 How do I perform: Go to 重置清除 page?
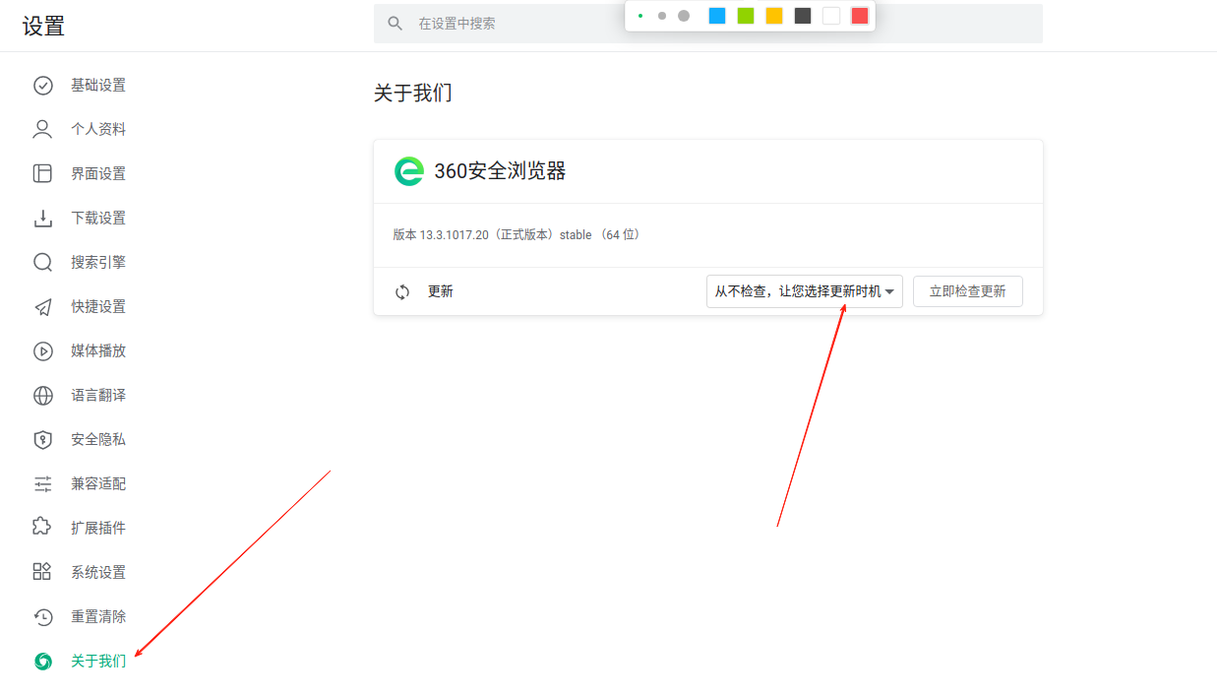click(98, 617)
